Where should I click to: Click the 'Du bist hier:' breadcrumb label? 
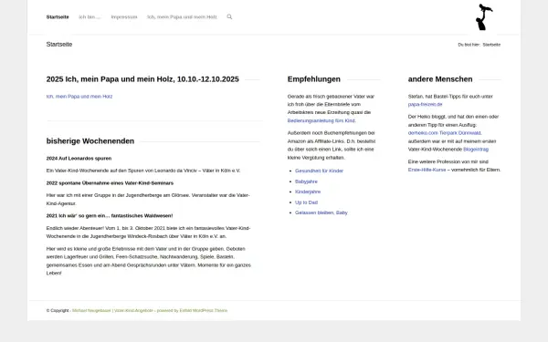tap(469, 45)
